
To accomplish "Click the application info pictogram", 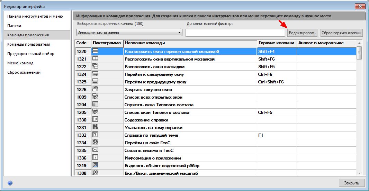I will tap(95, 157).
